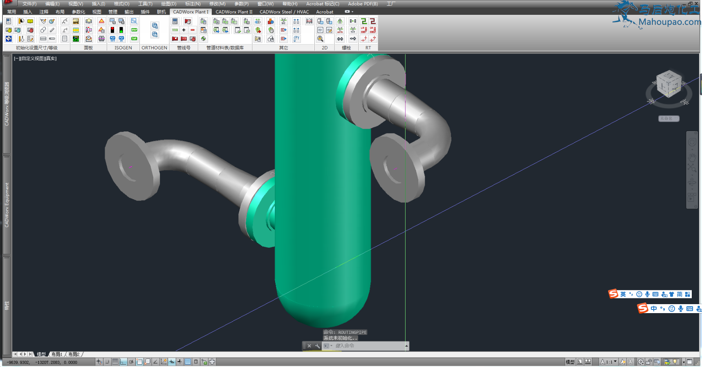Open the 修改(M) menu
This screenshot has height=367, width=702.
217,4
